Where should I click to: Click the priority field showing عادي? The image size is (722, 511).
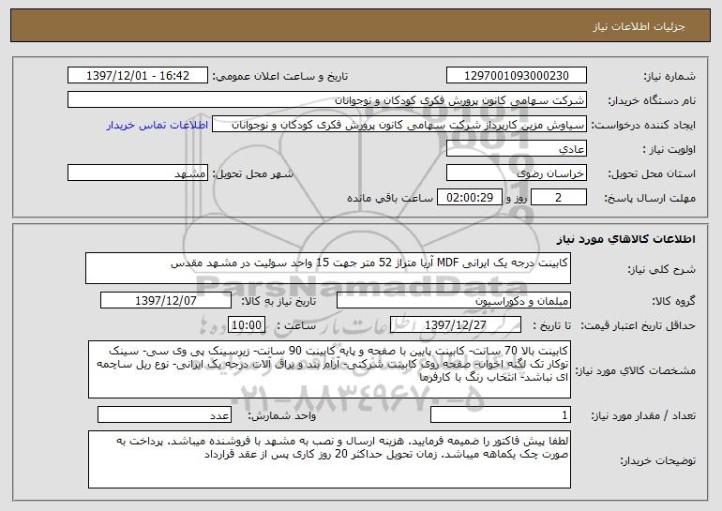[x=516, y=149]
